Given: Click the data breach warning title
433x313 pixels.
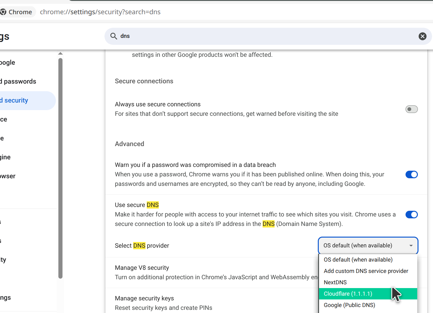Looking at the screenshot, I should click(195, 165).
